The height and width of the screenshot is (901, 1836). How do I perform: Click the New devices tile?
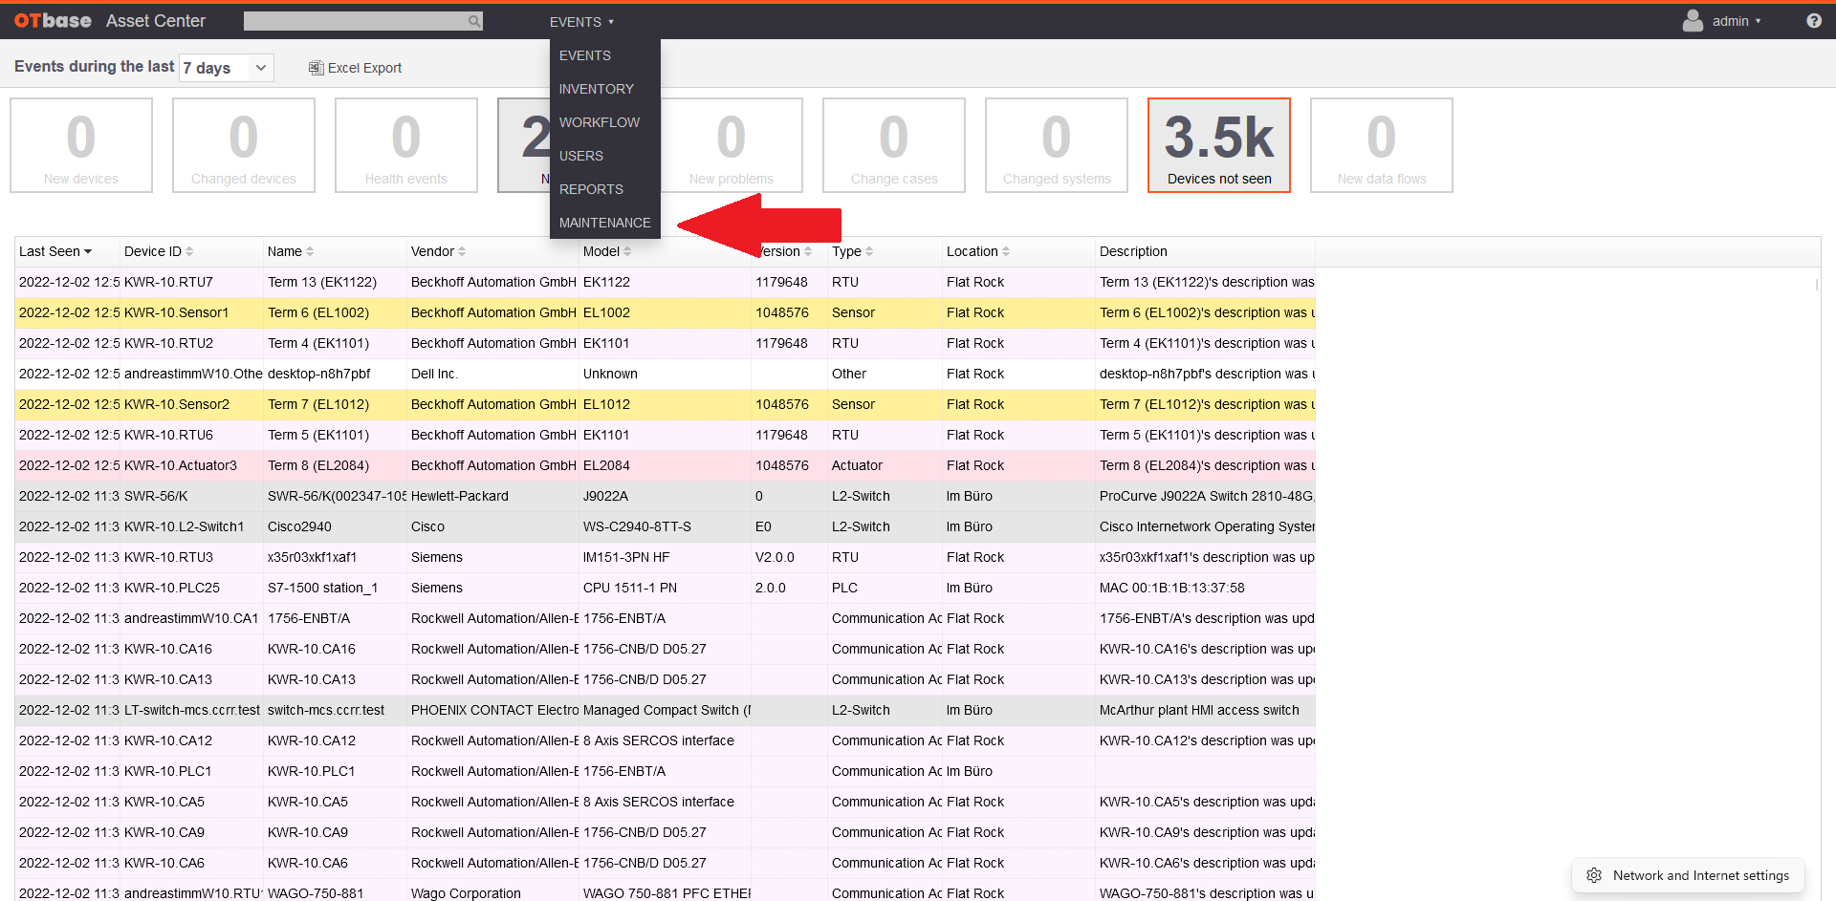(81, 145)
